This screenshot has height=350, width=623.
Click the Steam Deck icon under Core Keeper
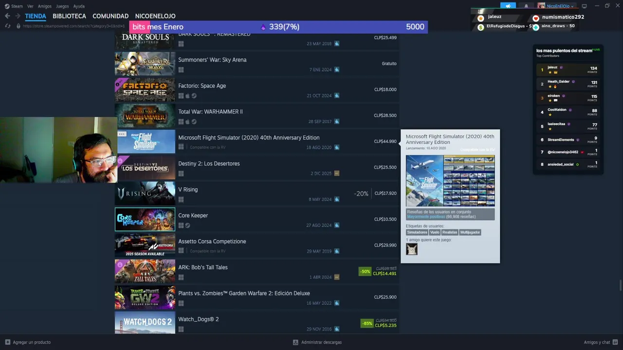click(x=187, y=226)
